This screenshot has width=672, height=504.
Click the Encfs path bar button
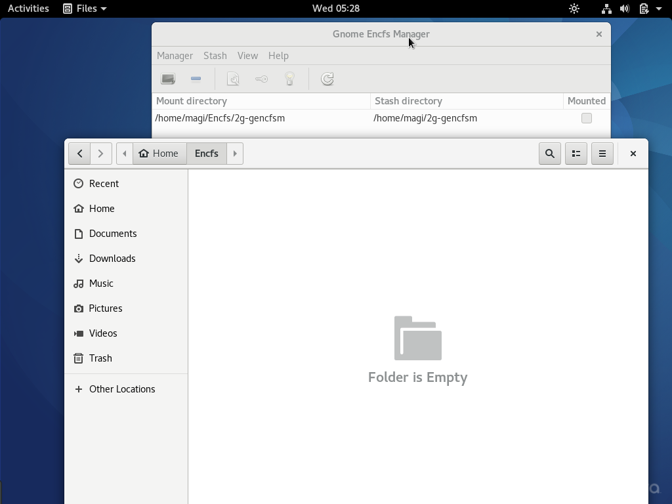click(207, 154)
